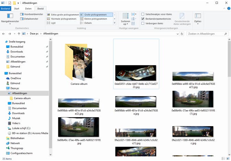Open Thuisgroep in navigation pane

(17, 148)
